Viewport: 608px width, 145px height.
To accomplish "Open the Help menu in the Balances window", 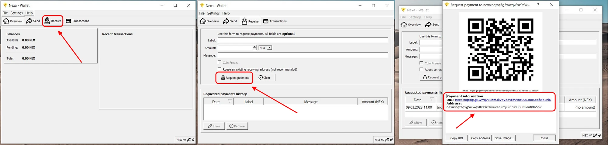I will pos(29,13).
